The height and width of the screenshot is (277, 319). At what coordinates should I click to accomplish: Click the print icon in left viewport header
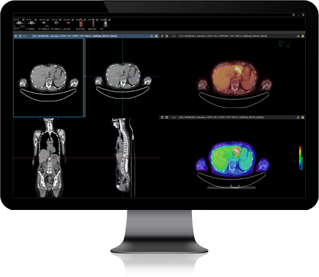[16, 36]
